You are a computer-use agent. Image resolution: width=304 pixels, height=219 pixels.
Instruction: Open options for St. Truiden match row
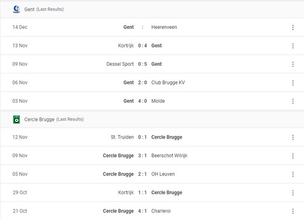tap(293, 137)
